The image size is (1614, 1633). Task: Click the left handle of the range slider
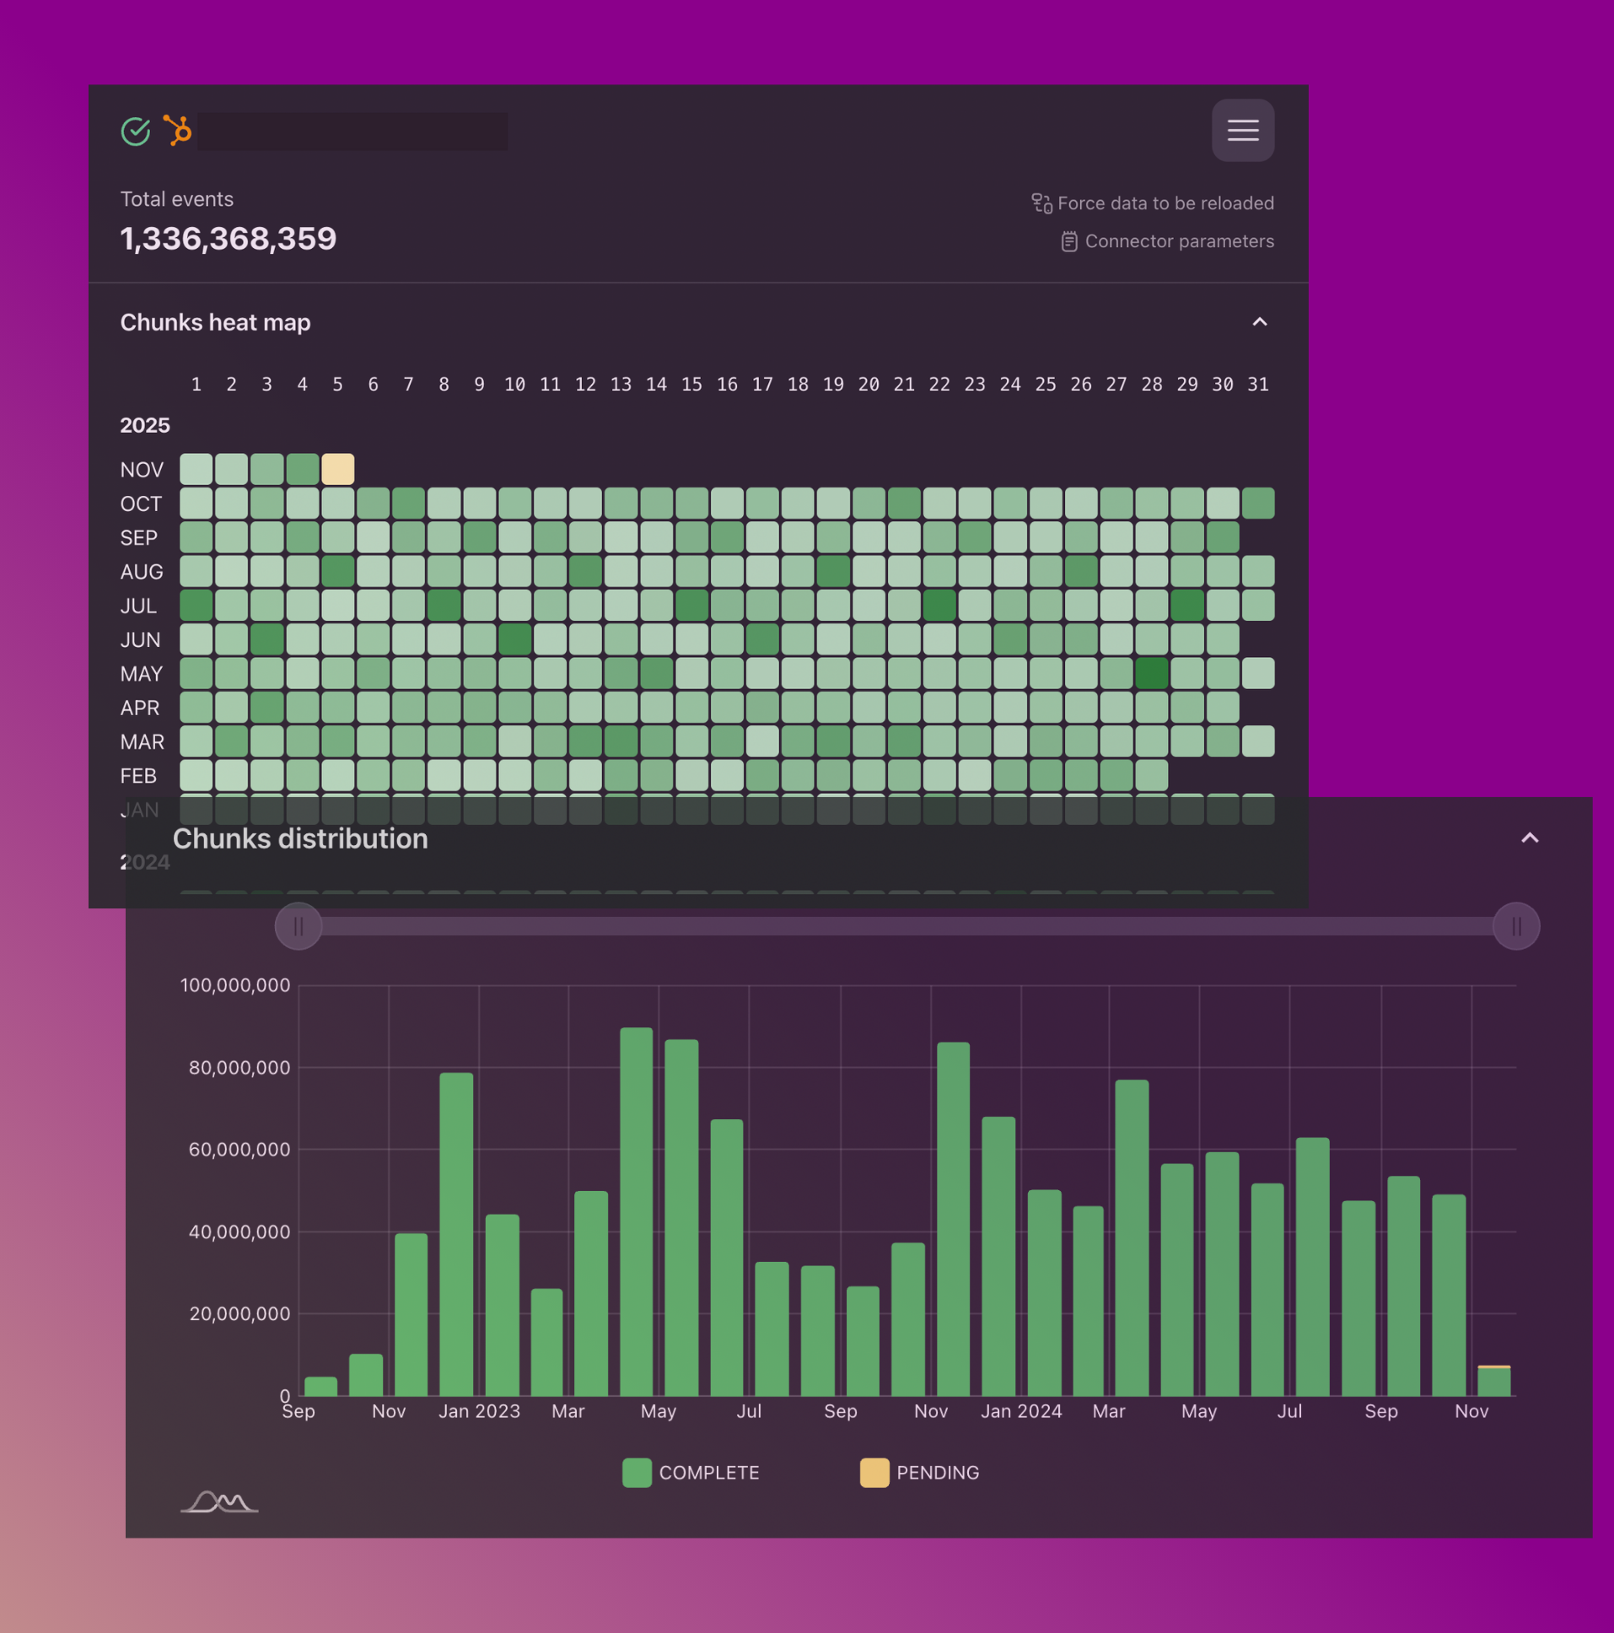click(x=298, y=925)
